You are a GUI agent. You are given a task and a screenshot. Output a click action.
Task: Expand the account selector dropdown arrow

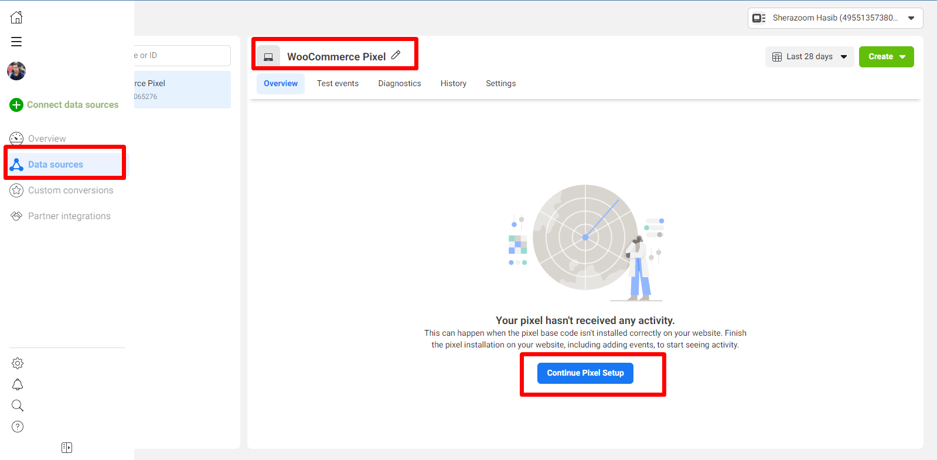911,18
